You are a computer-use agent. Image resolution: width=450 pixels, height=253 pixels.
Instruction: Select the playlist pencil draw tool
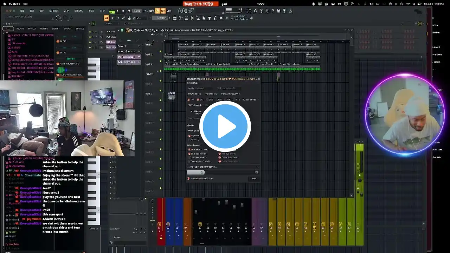pos(128,30)
